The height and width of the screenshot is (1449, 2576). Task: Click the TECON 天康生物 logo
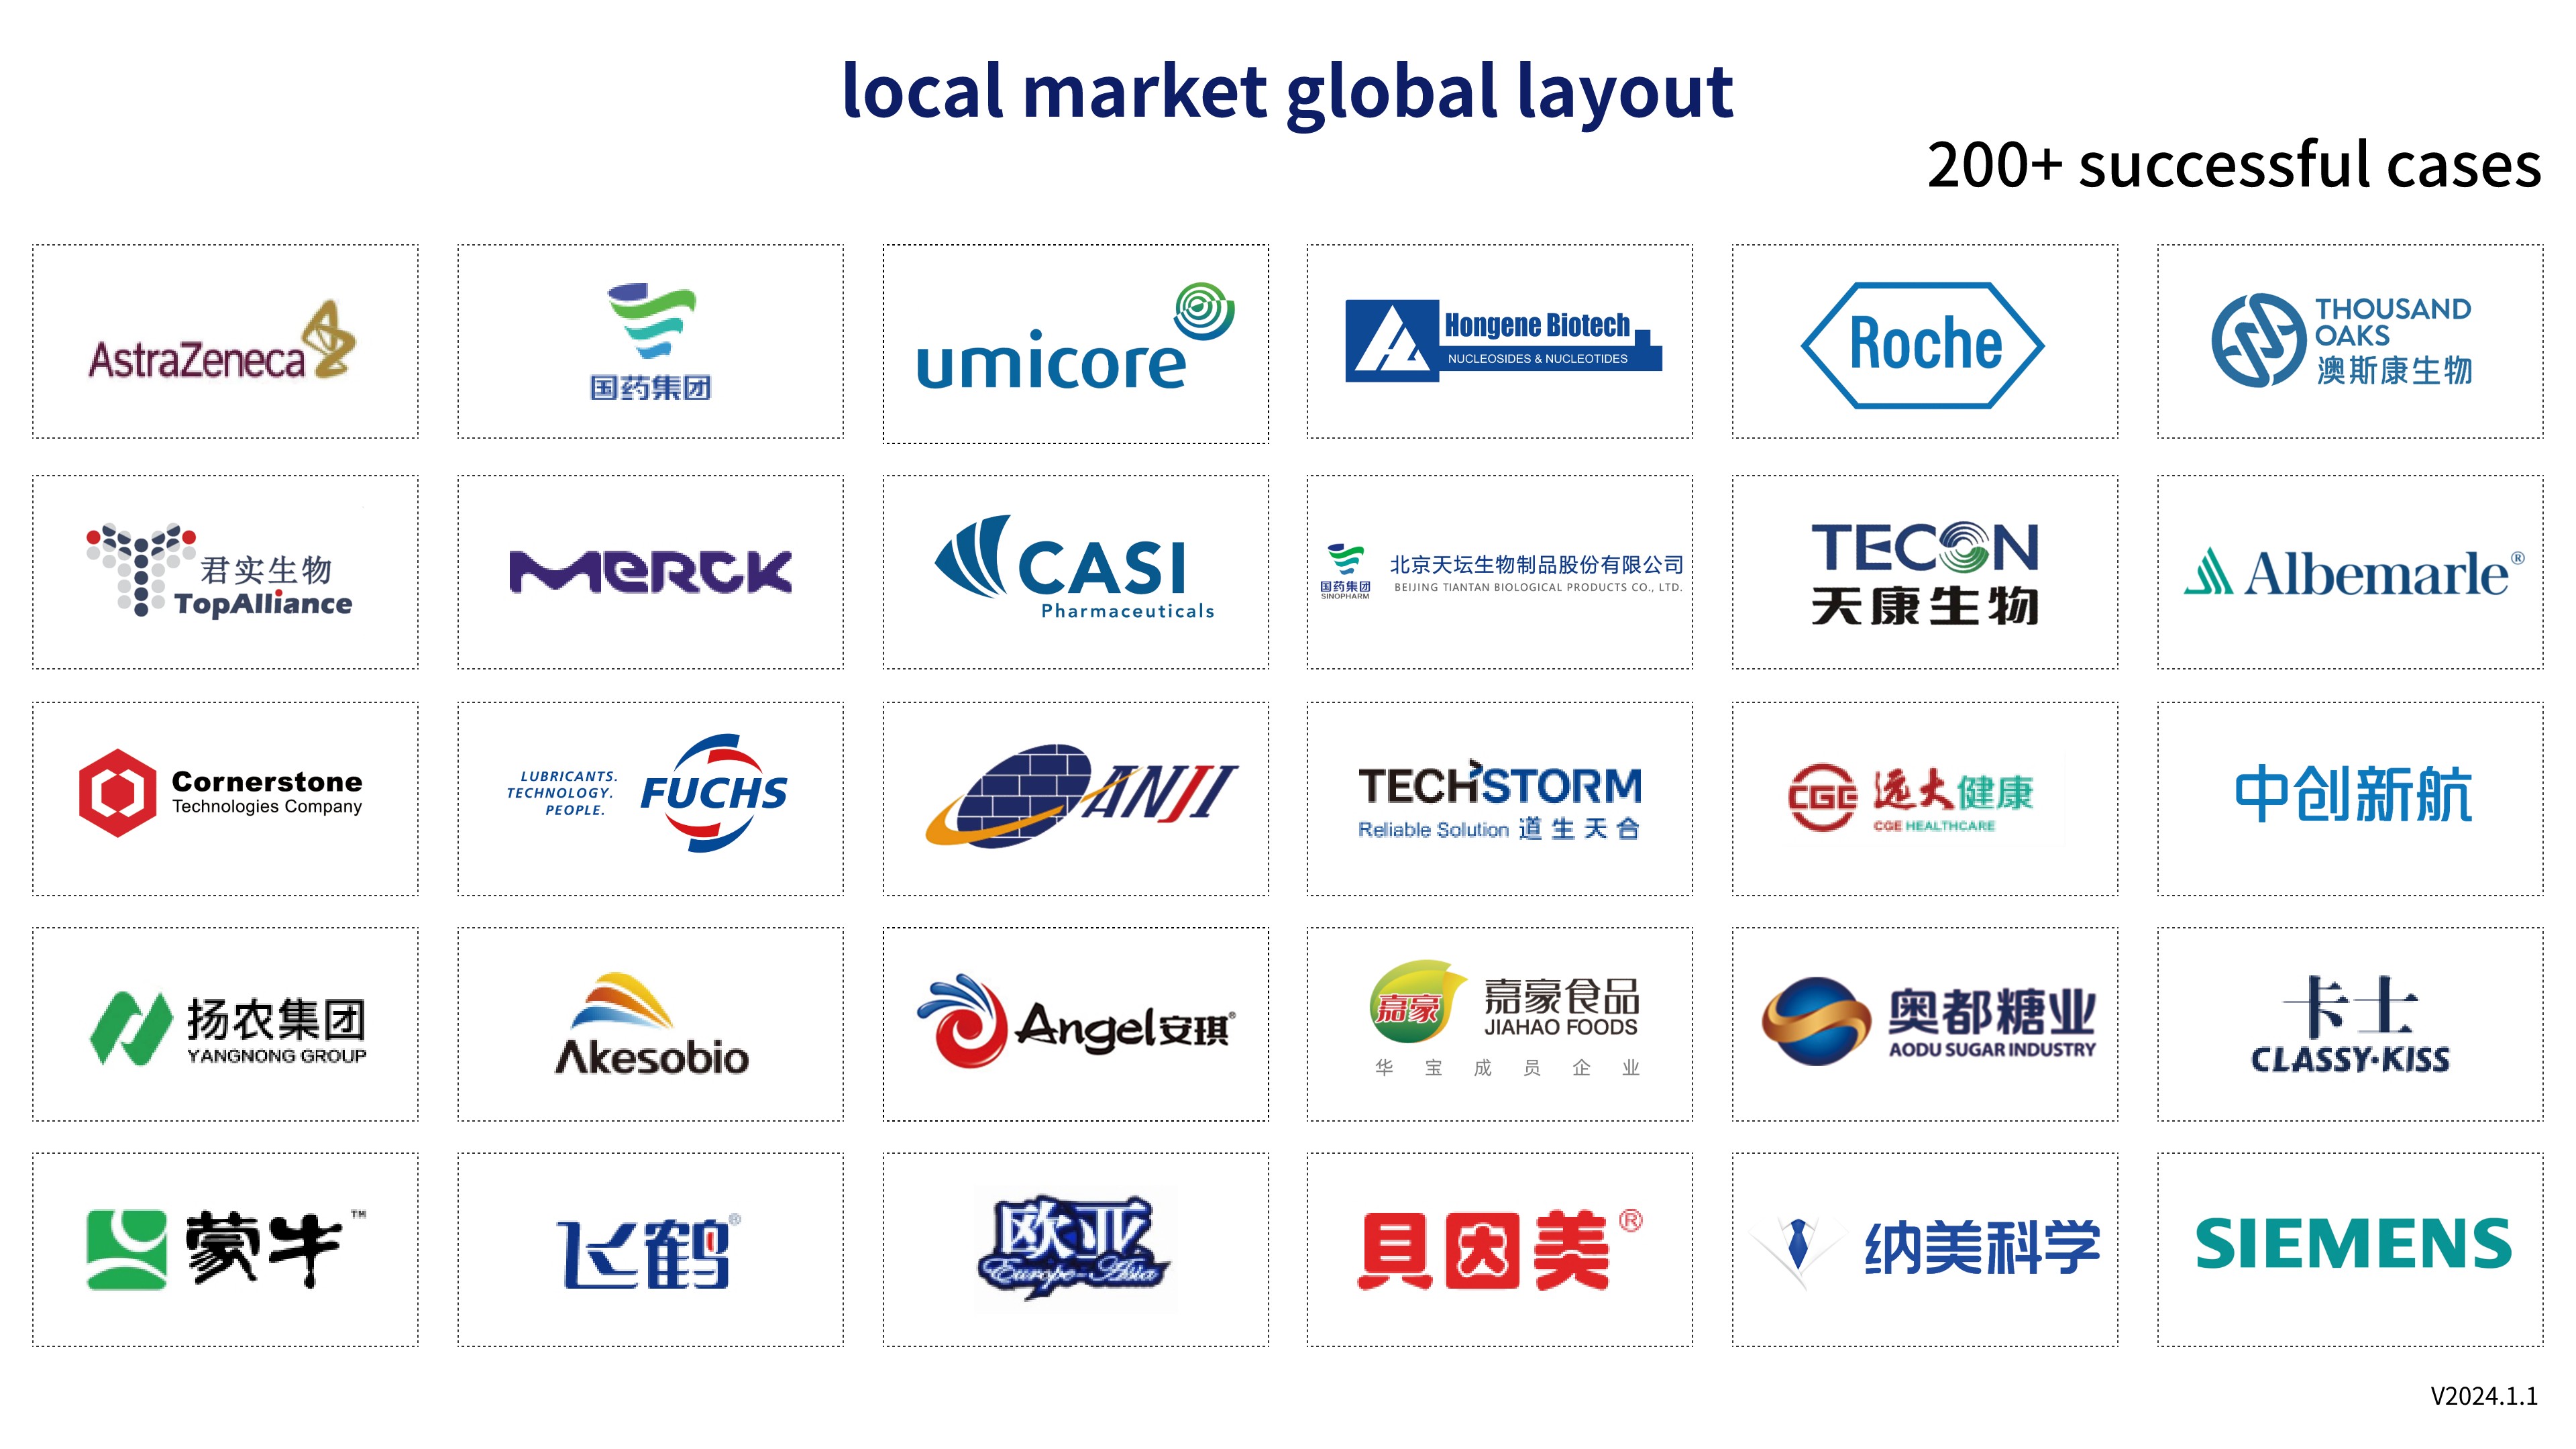tap(1925, 573)
